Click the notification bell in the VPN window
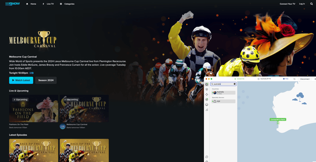The width and height of the screenshot is (316, 162). 315,79
